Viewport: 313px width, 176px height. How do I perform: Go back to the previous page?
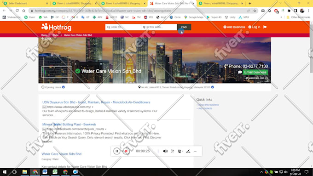[x=4, y=11]
